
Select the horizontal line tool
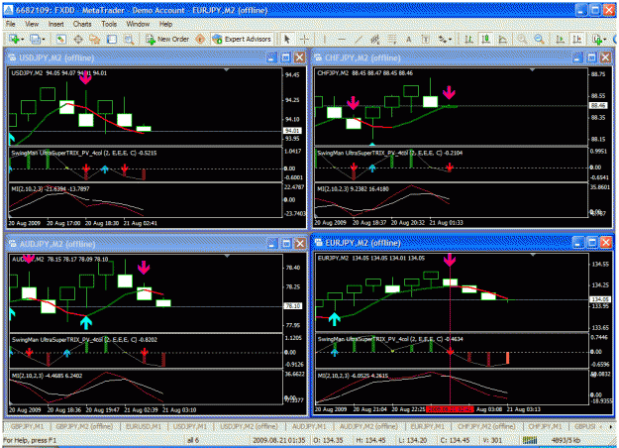[x=342, y=39]
